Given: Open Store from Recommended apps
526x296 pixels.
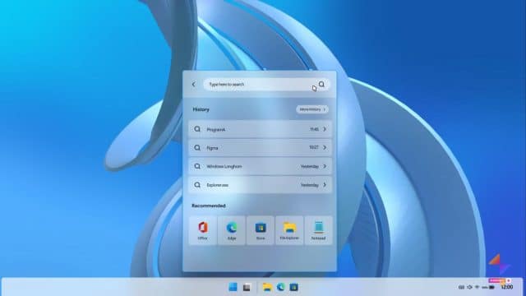Looking at the screenshot, I should (x=261, y=230).
